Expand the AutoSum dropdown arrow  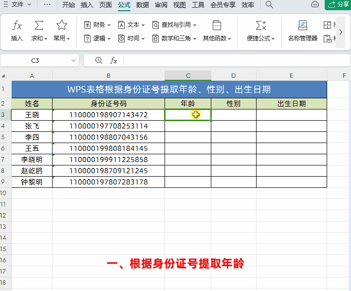(x=46, y=39)
